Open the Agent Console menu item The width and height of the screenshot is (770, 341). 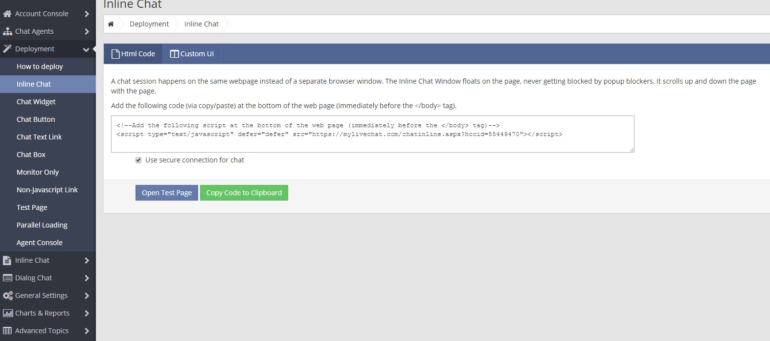[48, 243]
